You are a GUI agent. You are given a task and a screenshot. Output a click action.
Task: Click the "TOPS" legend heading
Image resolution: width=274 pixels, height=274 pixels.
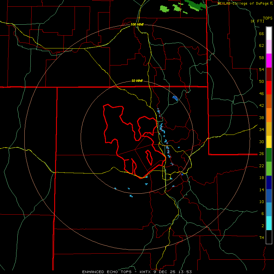(268, 18)
